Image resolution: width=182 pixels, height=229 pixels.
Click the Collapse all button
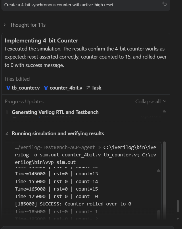148,102
